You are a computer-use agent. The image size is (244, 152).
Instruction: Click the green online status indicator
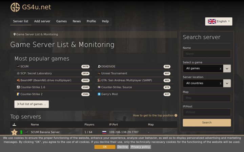(21, 132)
